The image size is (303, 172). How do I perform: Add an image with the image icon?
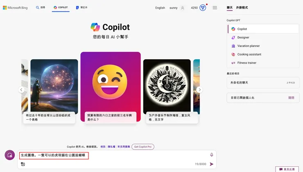point(23,164)
